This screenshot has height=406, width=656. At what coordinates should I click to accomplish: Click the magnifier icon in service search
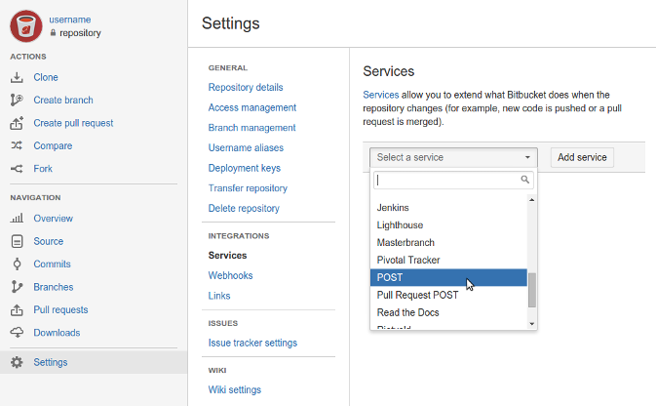point(525,180)
